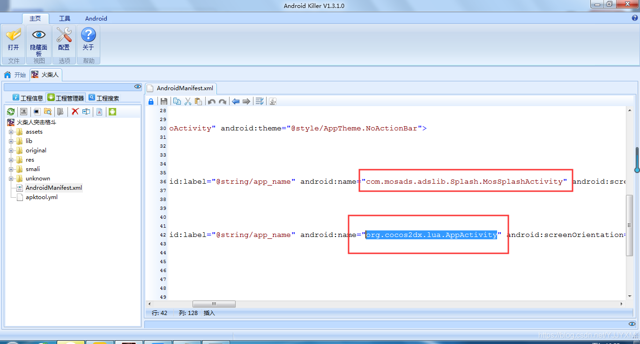640x344 pixels.
Task: Navigate back with blue left arrow
Action: click(x=236, y=101)
